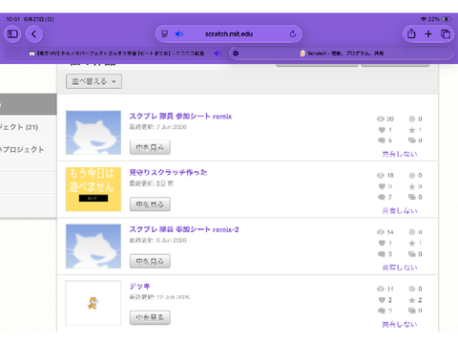Click studio stack icon in スクブレ remix row
458x344 pixels.
pyautogui.click(x=412, y=140)
